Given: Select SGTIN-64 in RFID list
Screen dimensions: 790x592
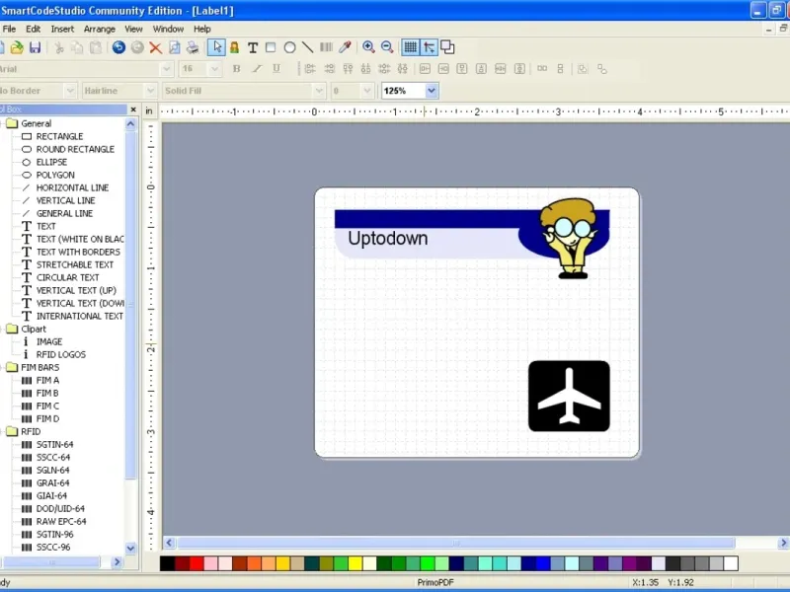Looking at the screenshot, I should 54,445.
